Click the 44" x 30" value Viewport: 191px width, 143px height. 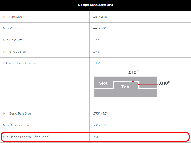tap(99, 28)
